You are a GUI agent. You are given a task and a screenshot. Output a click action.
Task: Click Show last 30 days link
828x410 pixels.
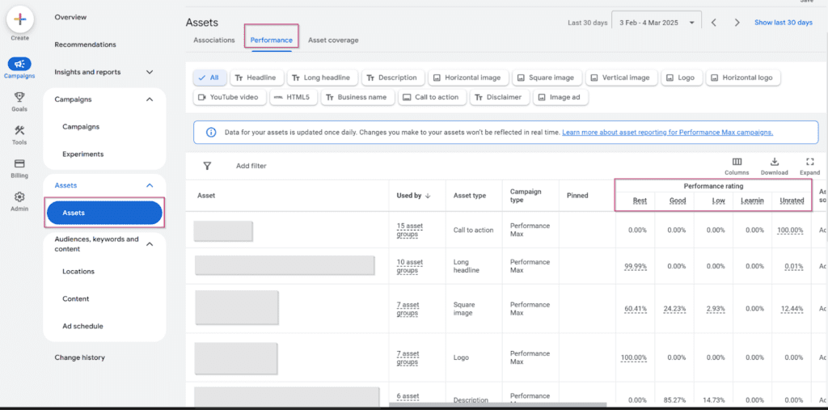pos(783,23)
